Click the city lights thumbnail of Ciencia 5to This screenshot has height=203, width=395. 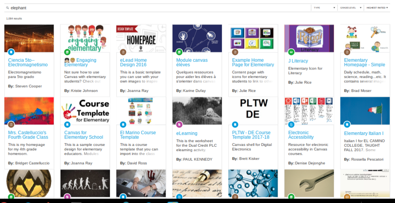click(x=29, y=38)
